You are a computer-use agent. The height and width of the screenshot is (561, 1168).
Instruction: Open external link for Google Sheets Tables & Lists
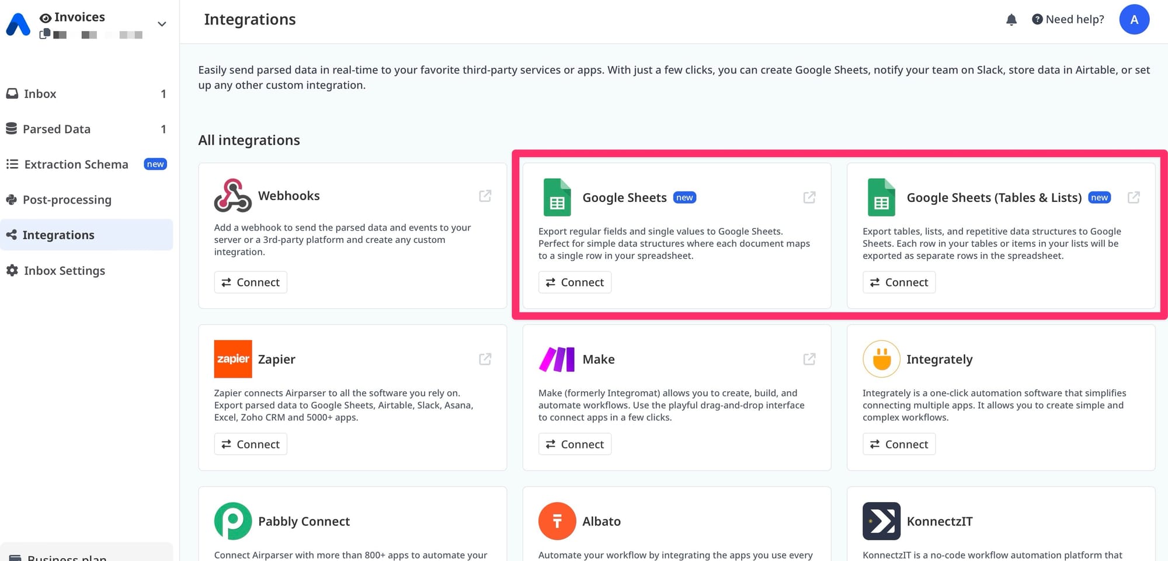pyautogui.click(x=1133, y=198)
